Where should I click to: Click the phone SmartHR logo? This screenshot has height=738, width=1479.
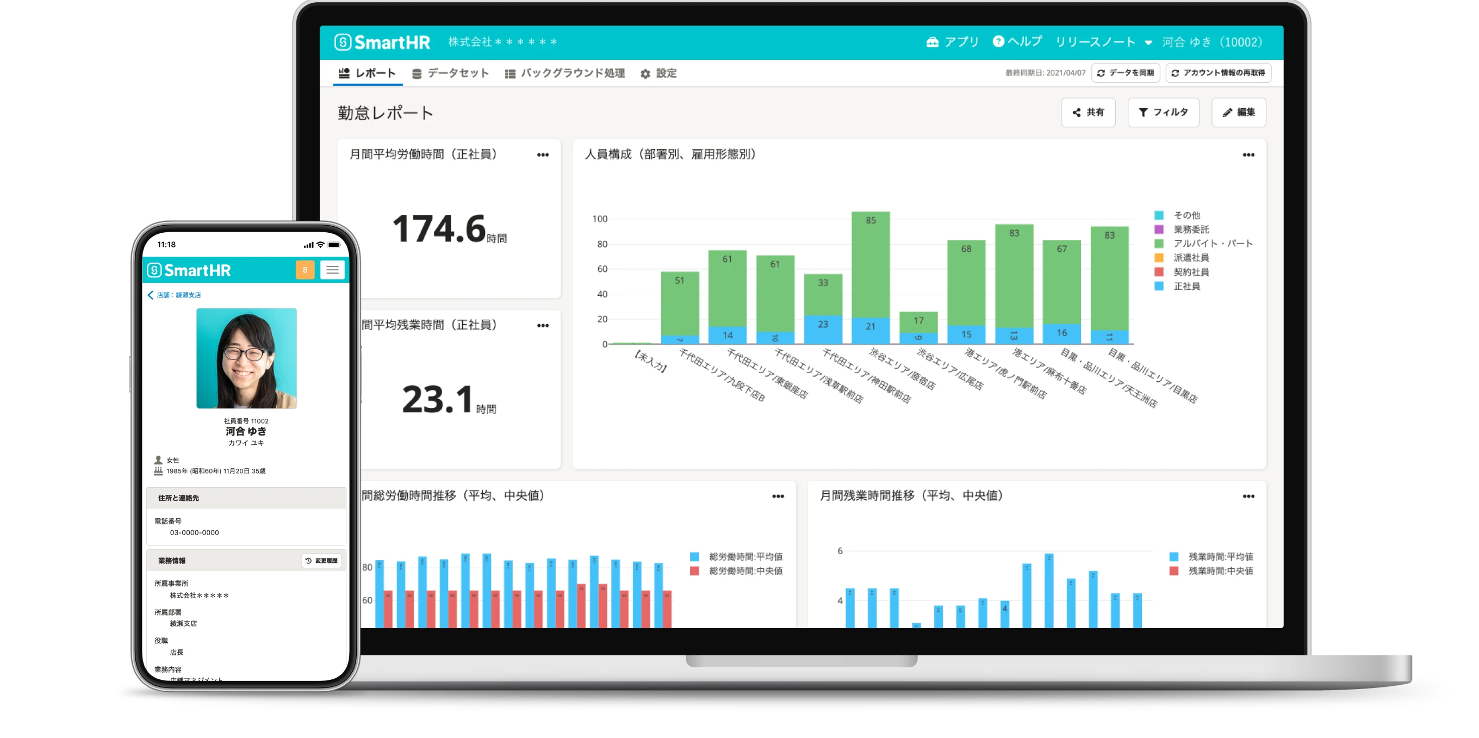click(189, 270)
